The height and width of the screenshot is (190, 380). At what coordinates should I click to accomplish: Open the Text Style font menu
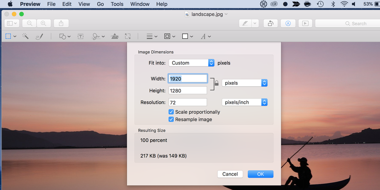pyautogui.click(x=206, y=36)
